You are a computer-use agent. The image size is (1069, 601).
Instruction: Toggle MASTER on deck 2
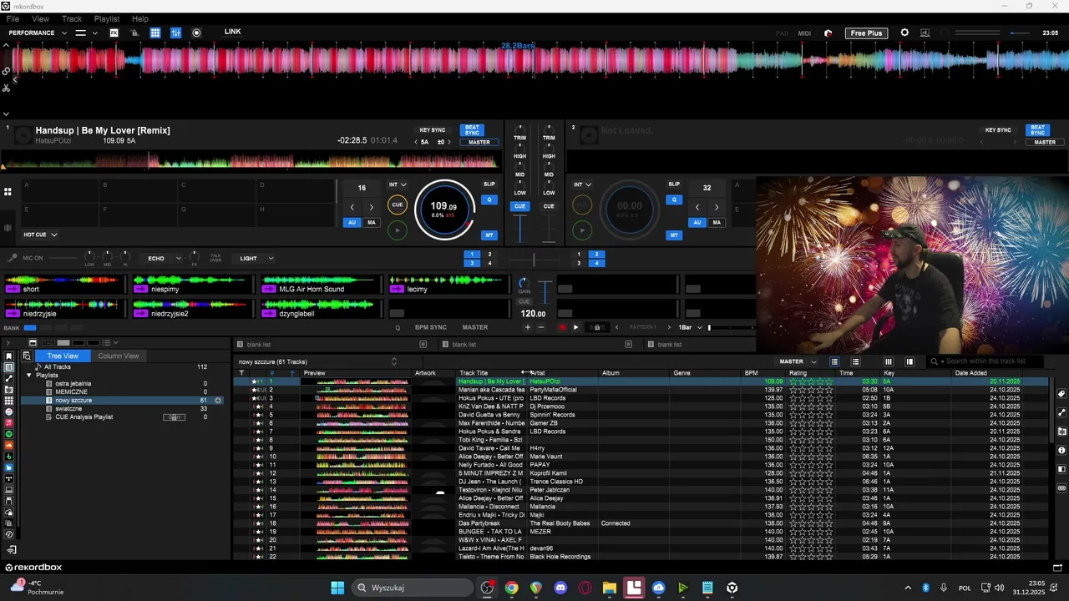[x=1045, y=143]
